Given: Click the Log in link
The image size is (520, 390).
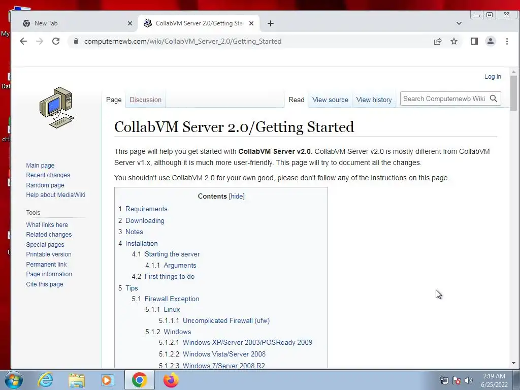Looking at the screenshot, I should (x=493, y=77).
